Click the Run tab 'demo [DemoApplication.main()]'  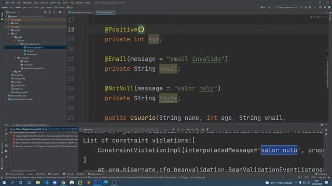30,125
